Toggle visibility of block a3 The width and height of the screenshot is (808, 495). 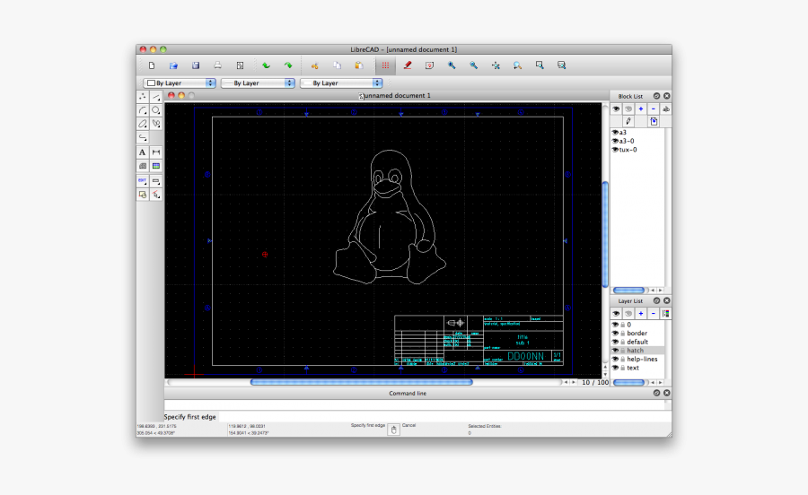(x=615, y=132)
